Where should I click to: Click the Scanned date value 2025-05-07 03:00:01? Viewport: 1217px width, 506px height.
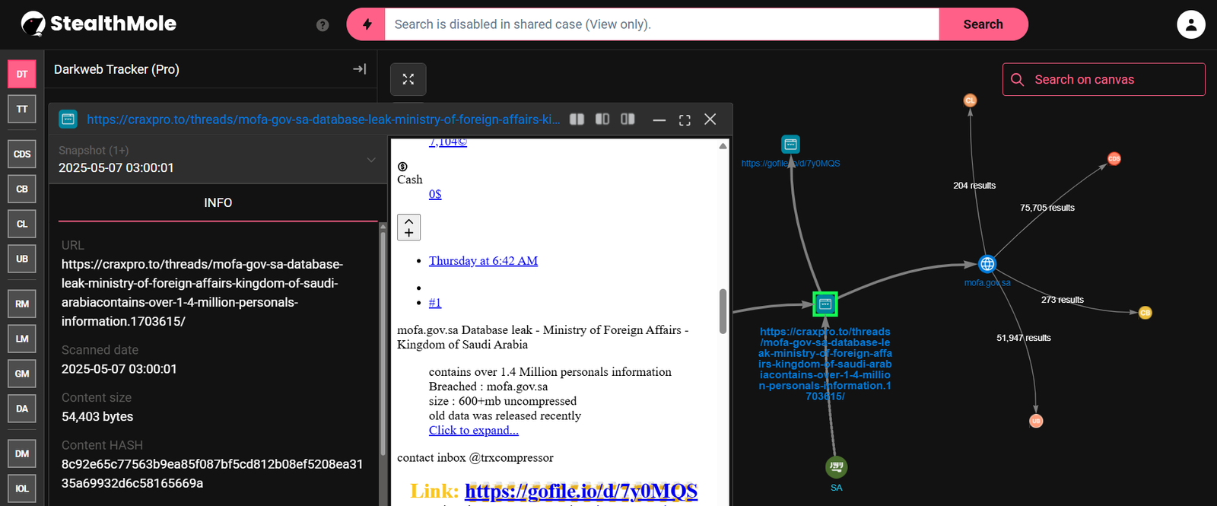119,369
